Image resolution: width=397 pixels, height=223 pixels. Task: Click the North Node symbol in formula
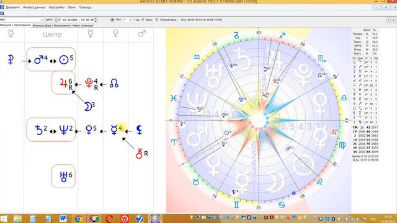point(114,84)
